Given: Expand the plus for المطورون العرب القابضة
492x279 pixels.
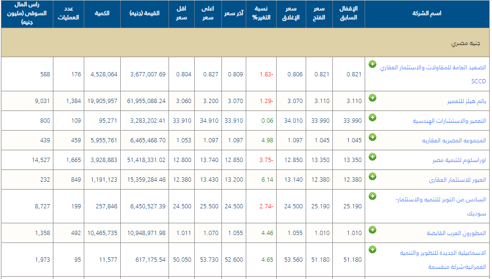Looking at the screenshot, I should coord(372,230).
